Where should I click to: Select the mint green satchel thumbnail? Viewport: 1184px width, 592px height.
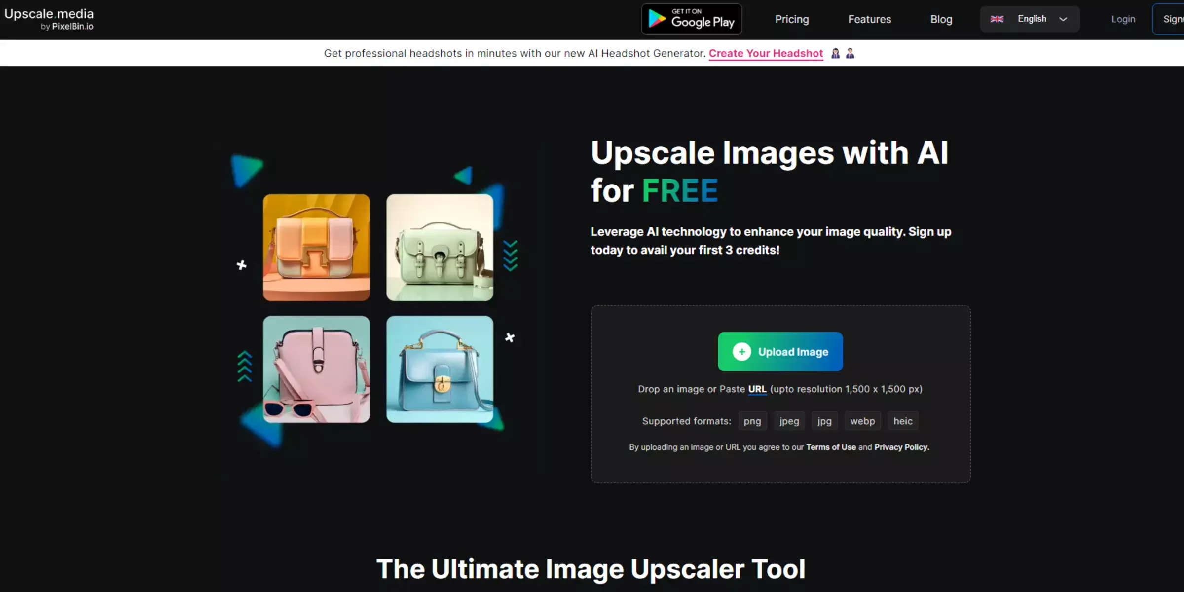click(440, 248)
